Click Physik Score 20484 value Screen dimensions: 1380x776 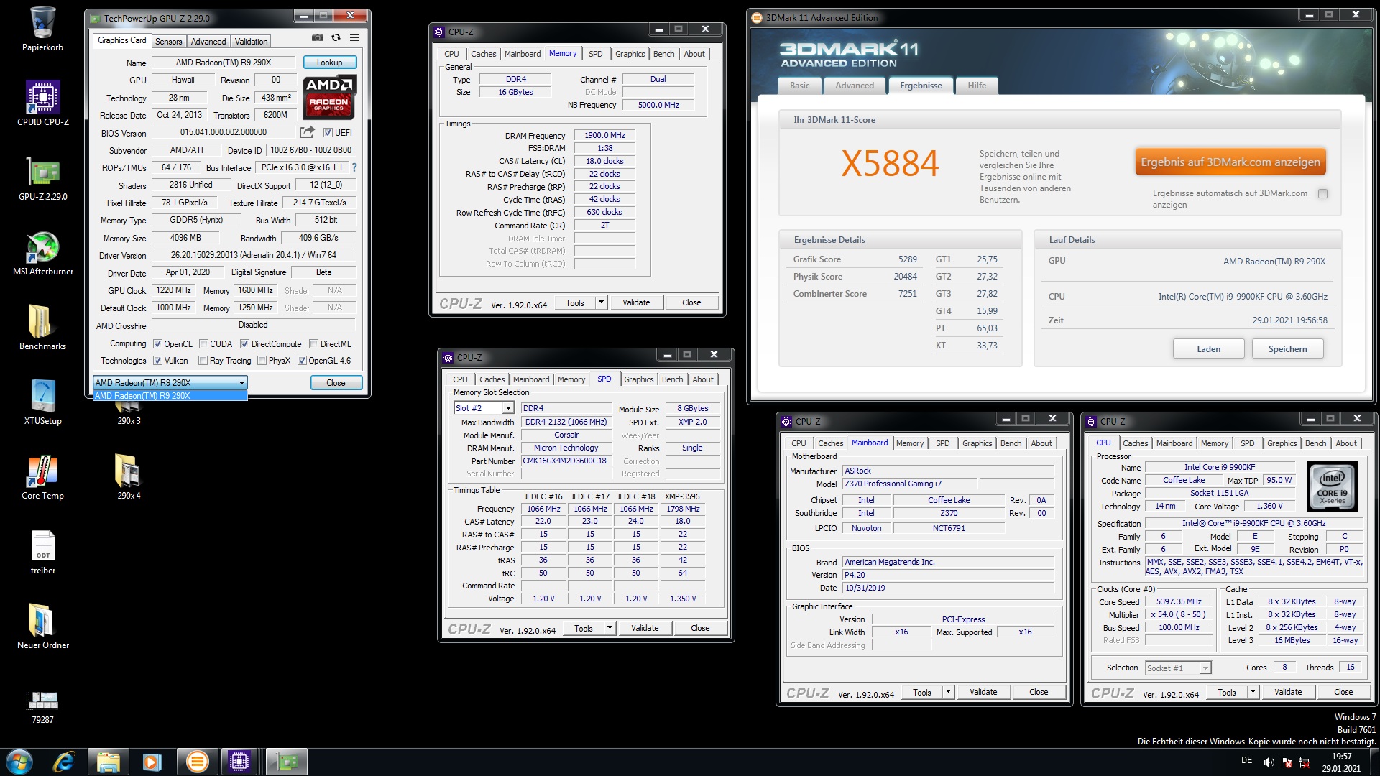pos(905,277)
